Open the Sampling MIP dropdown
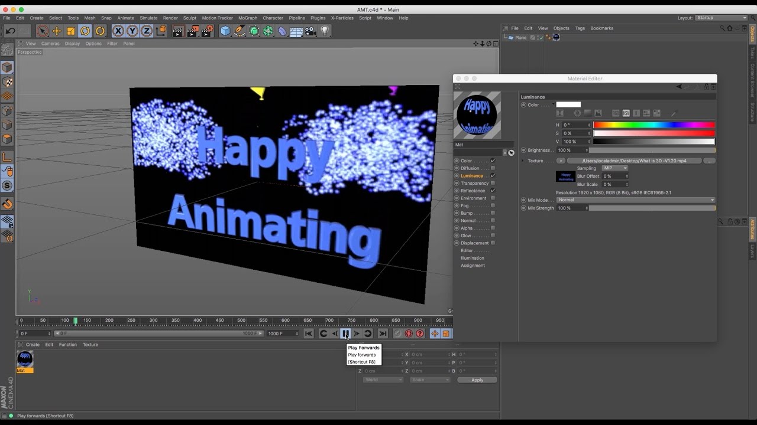Viewport: 757px width, 425px height. (x=614, y=168)
